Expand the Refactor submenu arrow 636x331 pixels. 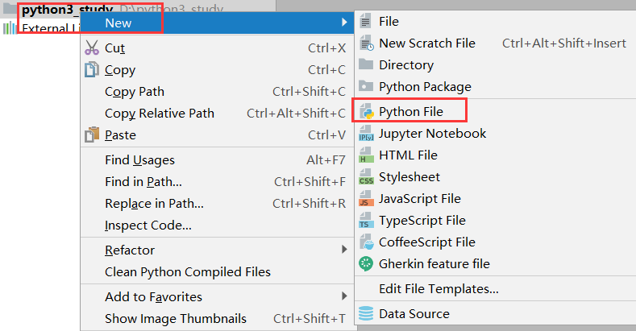pyautogui.click(x=344, y=250)
